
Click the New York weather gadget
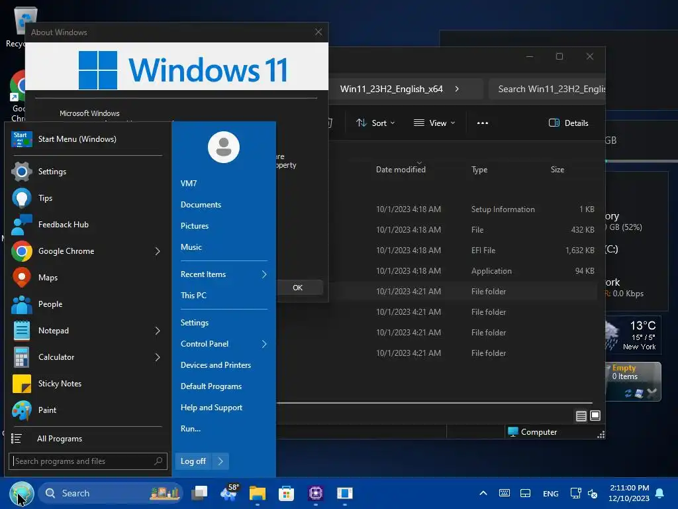pyautogui.click(x=633, y=335)
